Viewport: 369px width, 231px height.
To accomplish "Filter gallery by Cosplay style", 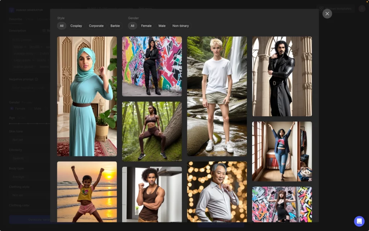I will coord(76,26).
